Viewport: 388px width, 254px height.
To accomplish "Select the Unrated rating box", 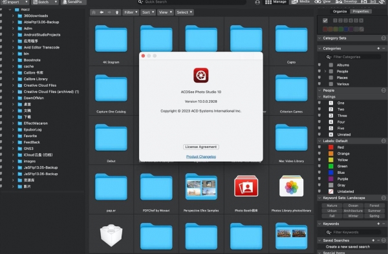I will point(331,134).
